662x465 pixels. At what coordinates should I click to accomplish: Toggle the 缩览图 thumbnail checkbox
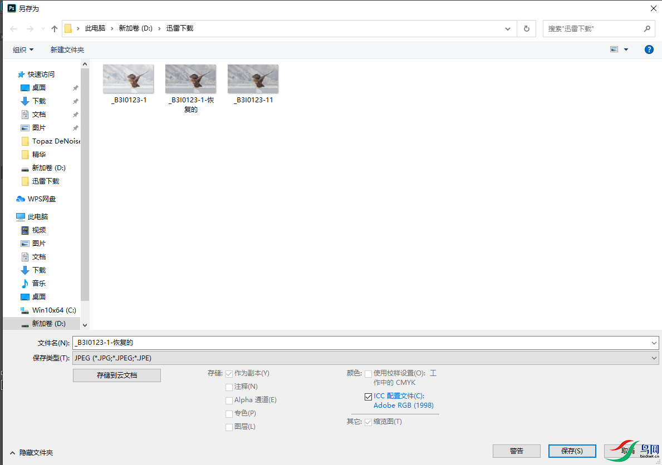click(x=368, y=422)
